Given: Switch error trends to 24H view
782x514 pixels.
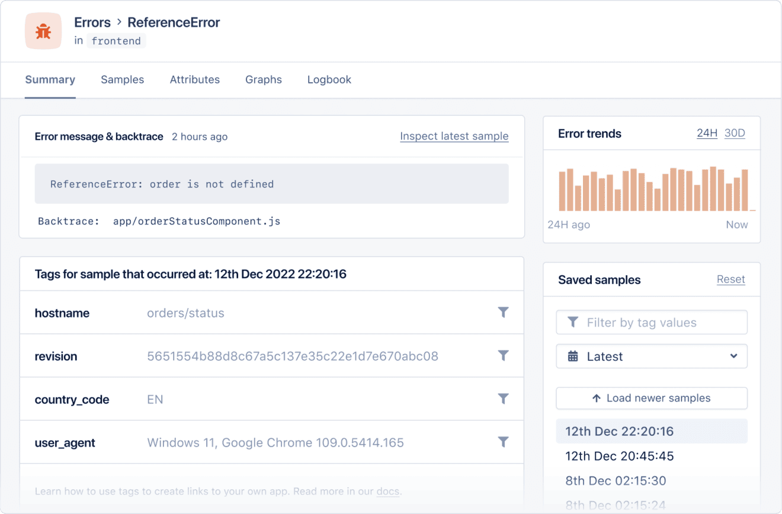Looking at the screenshot, I should click(707, 133).
